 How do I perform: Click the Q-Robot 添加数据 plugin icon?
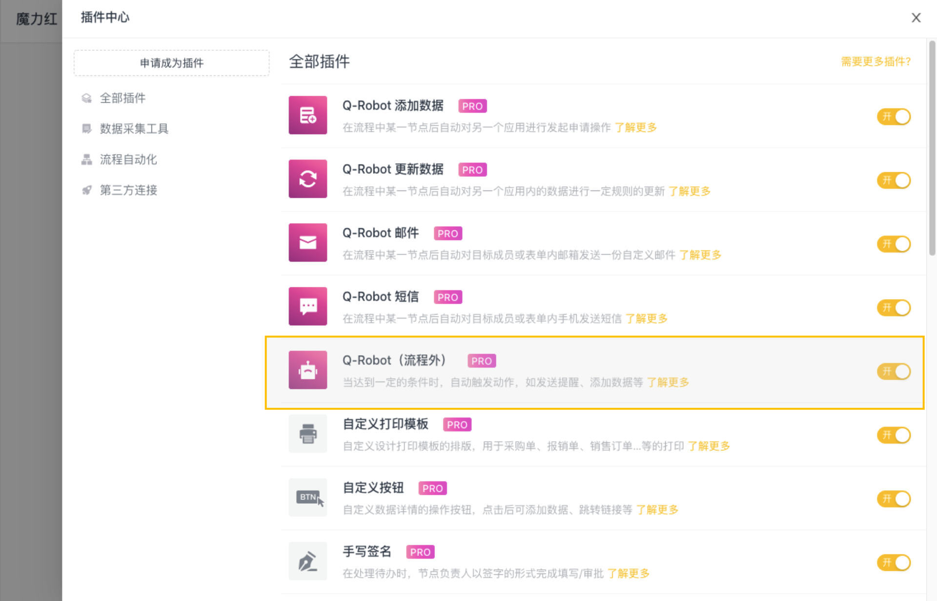point(307,115)
